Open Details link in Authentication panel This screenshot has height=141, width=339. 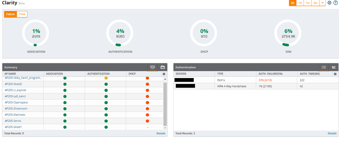332,133
